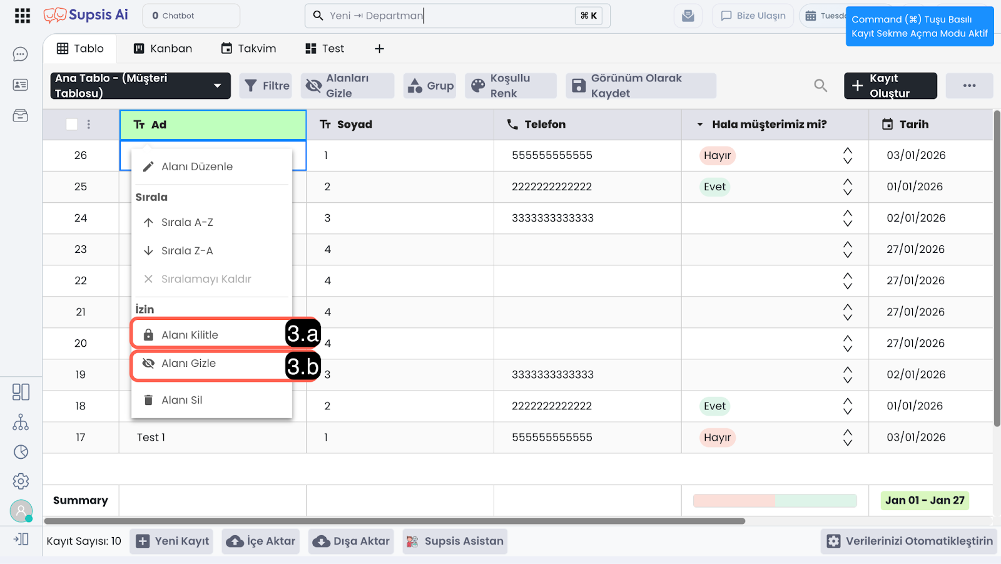This screenshot has width=1001, height=564.
Task: Open the chat icon in left sidebar
Action: (21, 54)
